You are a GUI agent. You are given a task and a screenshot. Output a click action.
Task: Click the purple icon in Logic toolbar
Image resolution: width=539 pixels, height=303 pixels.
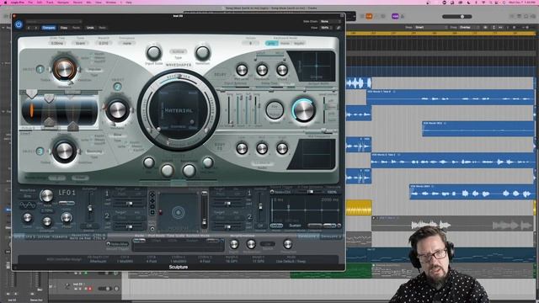(395, 16)
